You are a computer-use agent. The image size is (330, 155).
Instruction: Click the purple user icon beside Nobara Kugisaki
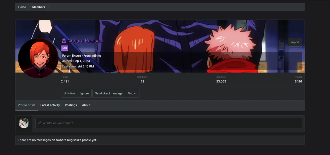64,41
